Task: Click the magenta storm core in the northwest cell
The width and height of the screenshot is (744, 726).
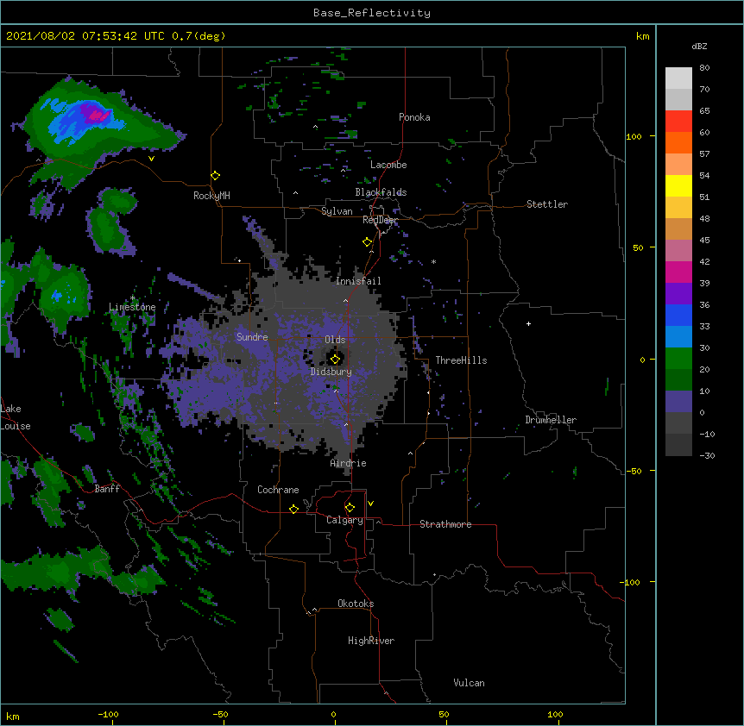Action: click(98, 115)
